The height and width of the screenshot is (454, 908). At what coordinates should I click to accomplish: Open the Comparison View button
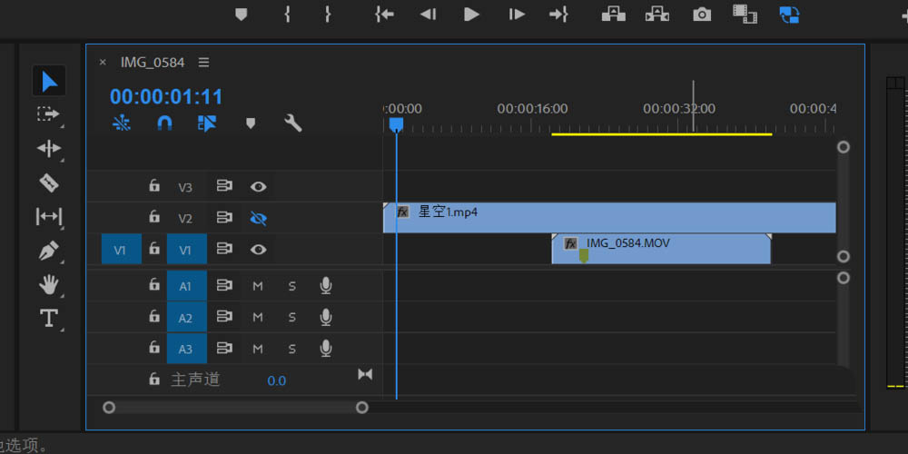[x=745, y=15]
